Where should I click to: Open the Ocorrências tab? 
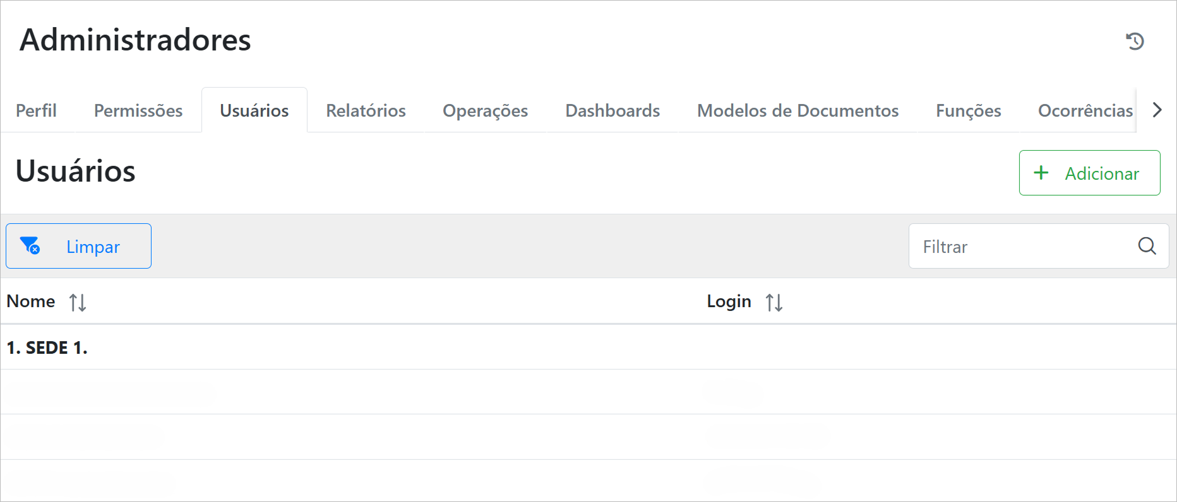[1085, 110]
